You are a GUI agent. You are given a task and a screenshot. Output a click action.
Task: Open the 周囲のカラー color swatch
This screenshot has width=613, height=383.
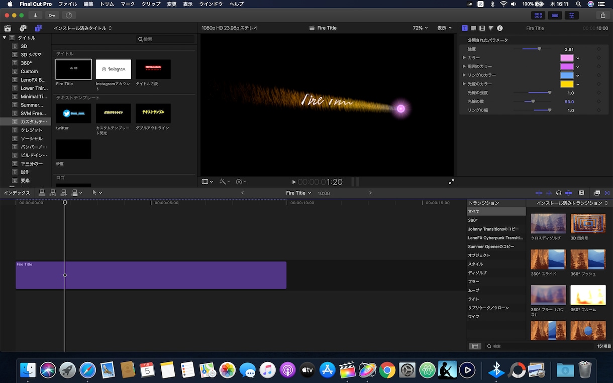[567, 66]
